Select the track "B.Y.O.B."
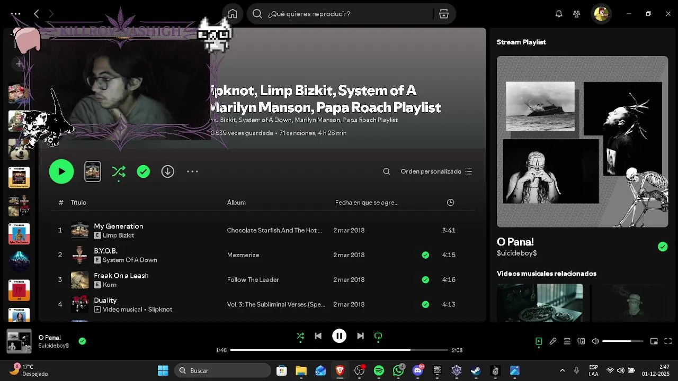Image resolution: width=678 pixels, height=381 pixels. 105,251
